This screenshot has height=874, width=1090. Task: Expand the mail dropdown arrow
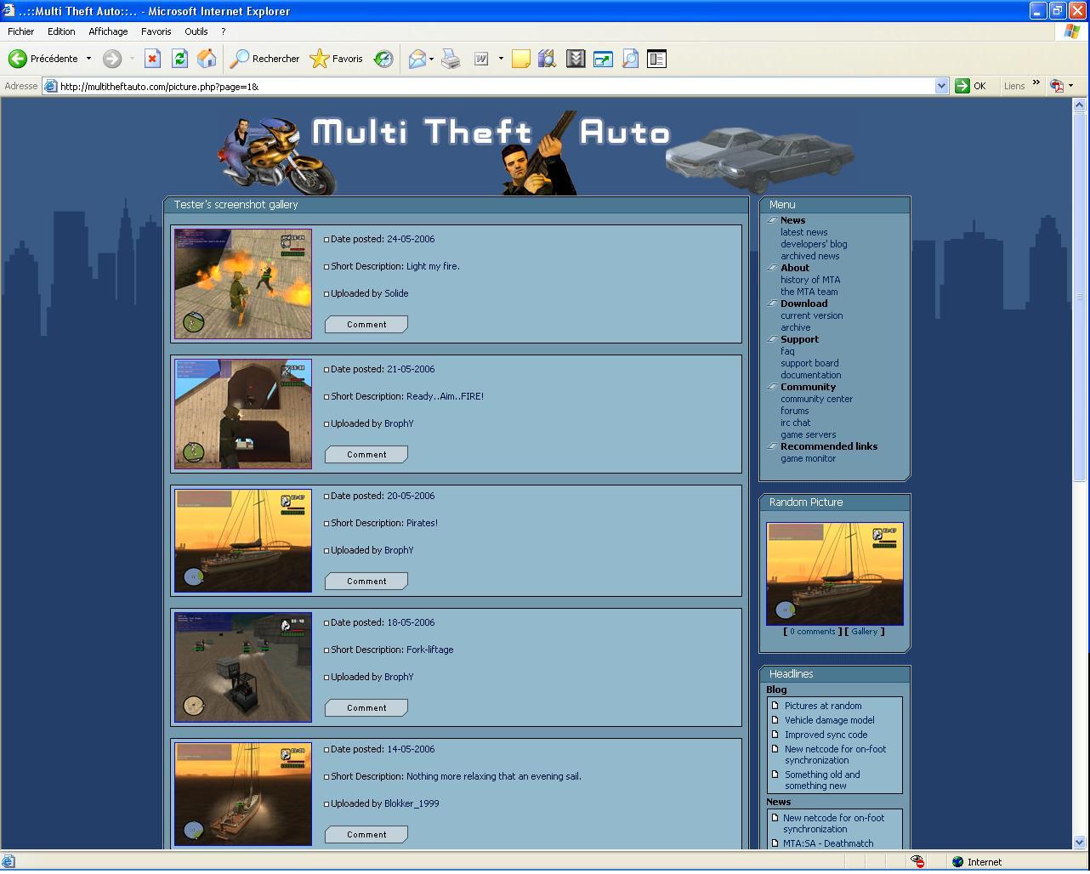click(x=431, y=59)
